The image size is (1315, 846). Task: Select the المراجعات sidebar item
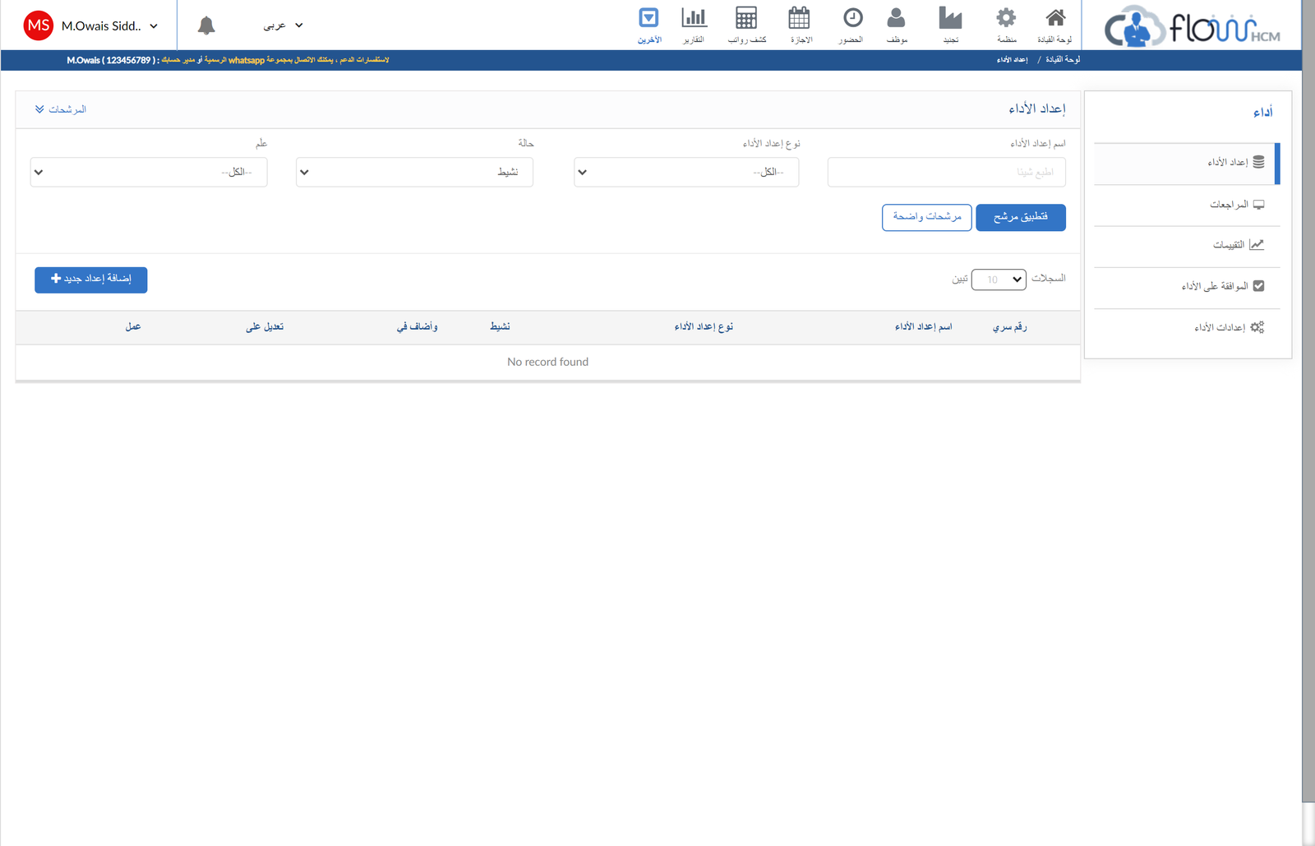pos(1229,205)
